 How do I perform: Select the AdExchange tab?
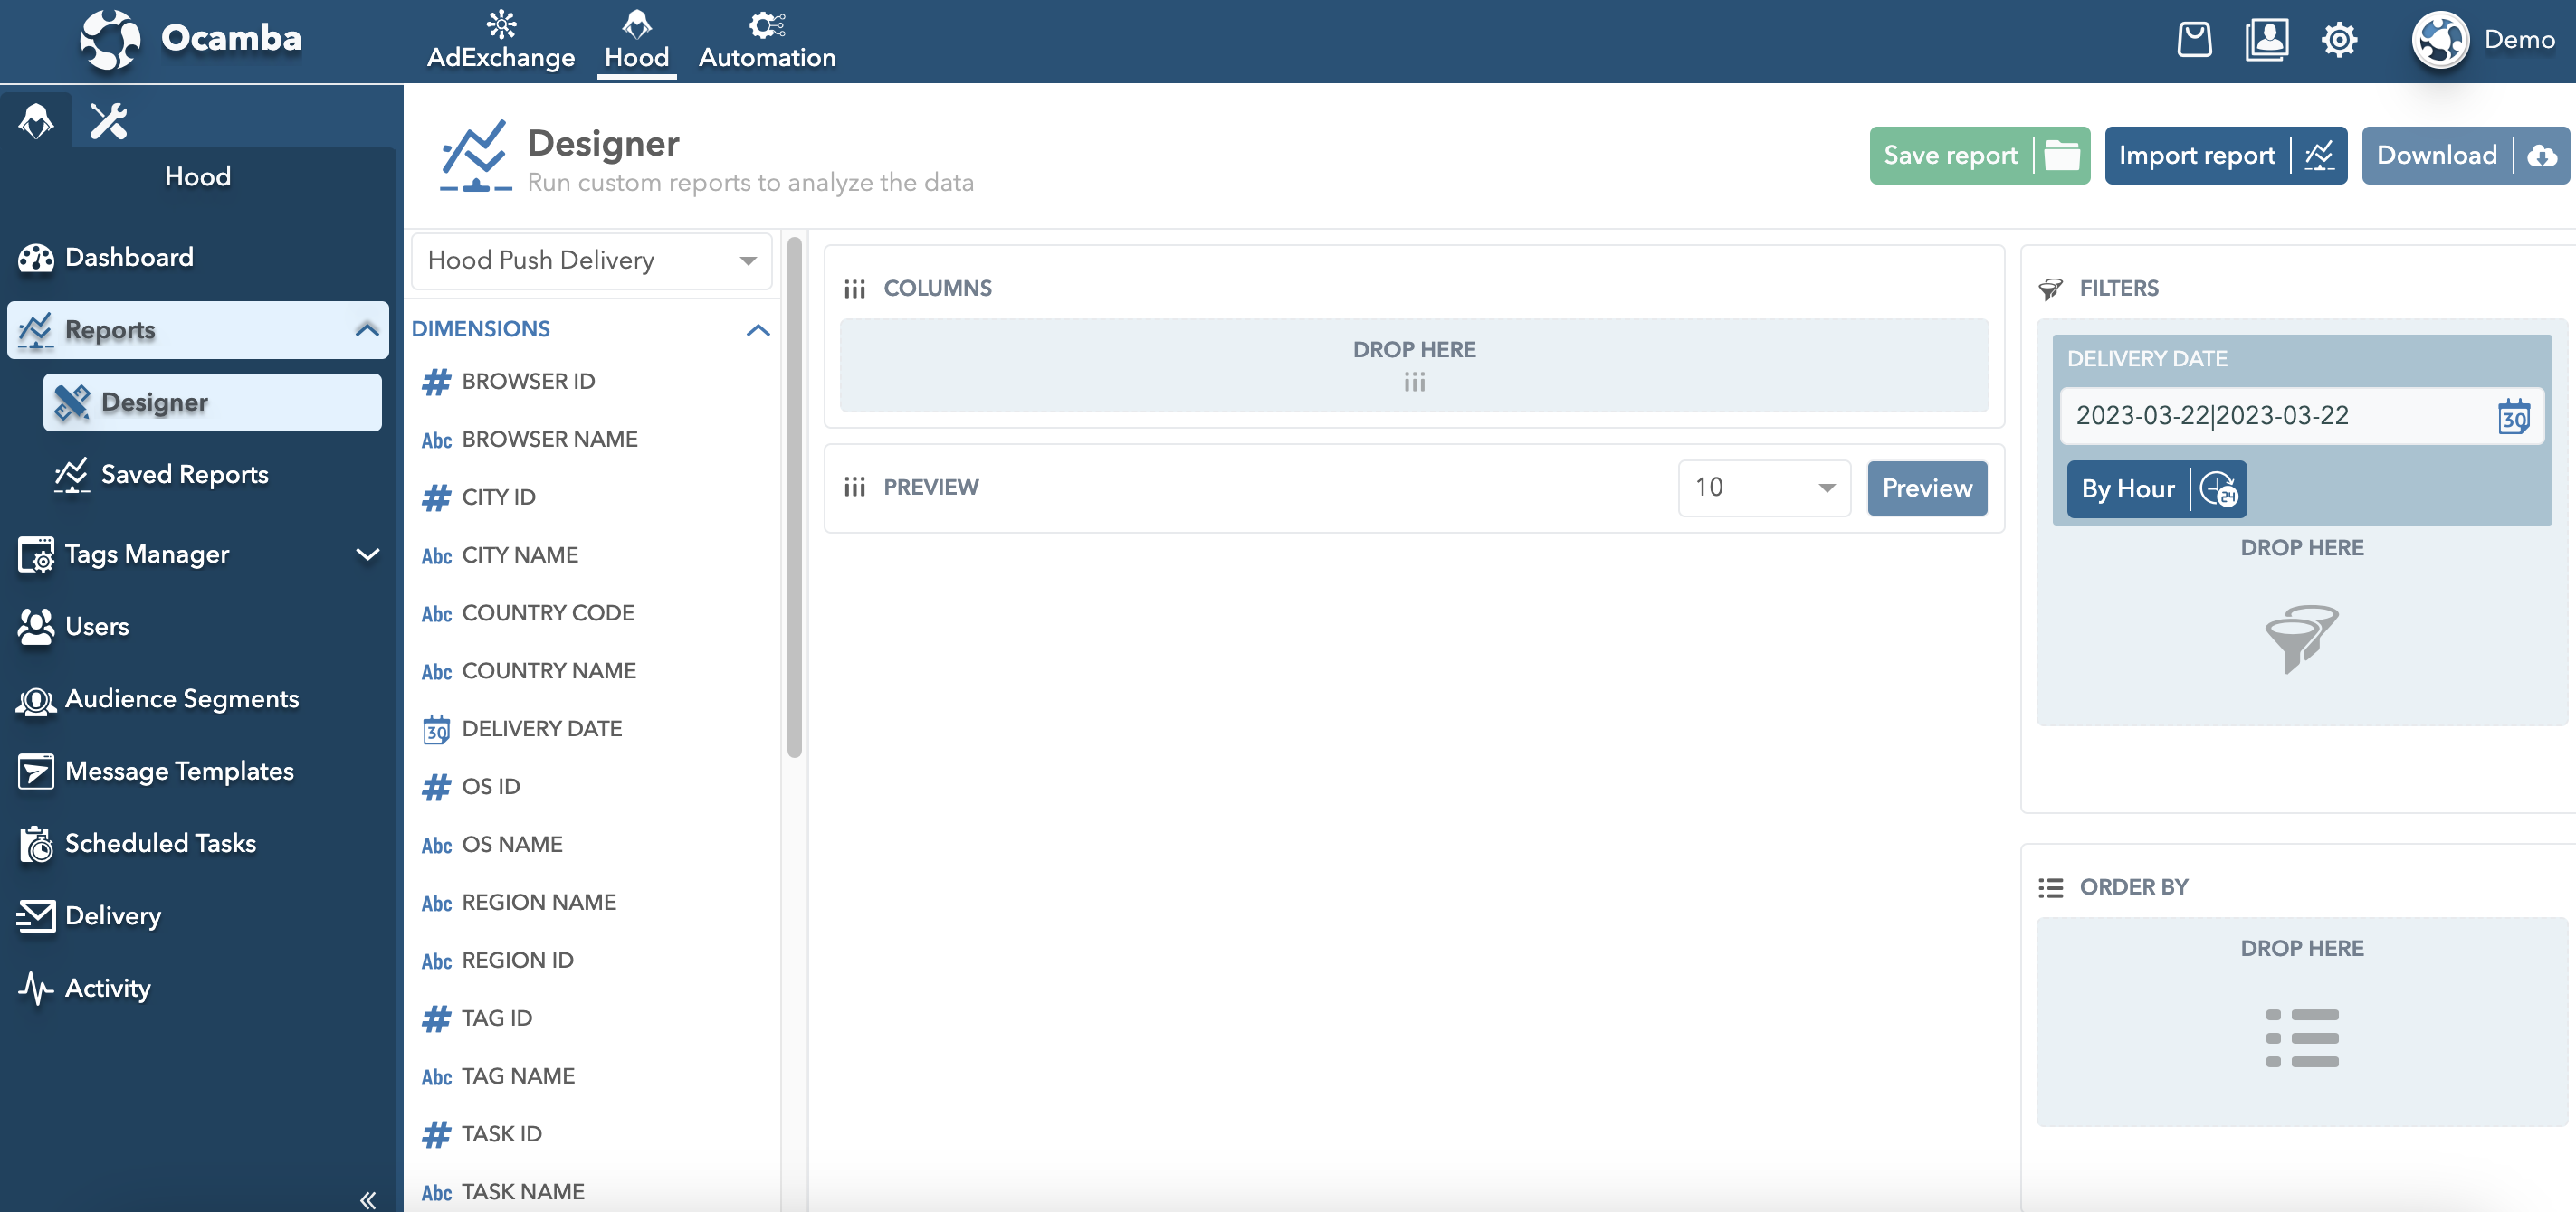coord(501,34)
